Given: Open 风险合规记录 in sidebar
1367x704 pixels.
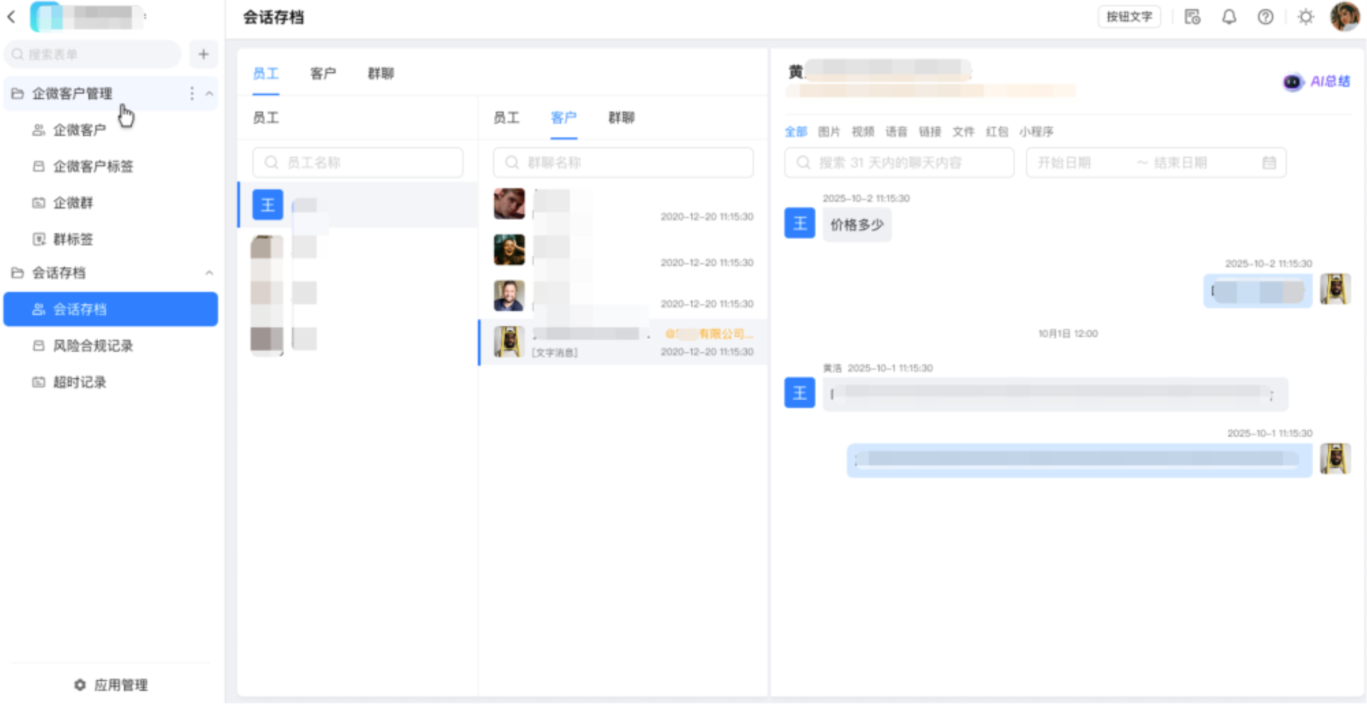Looking at the screenshot, I should (93, 346).
